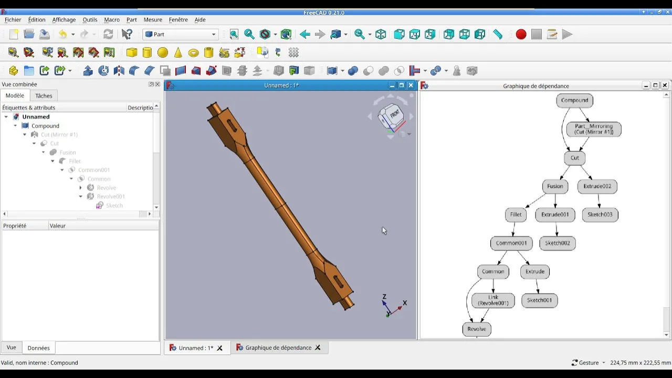Viewport: 672px width, 378px height.
Task: Create a sphere primitive
Action: [163, 52]
